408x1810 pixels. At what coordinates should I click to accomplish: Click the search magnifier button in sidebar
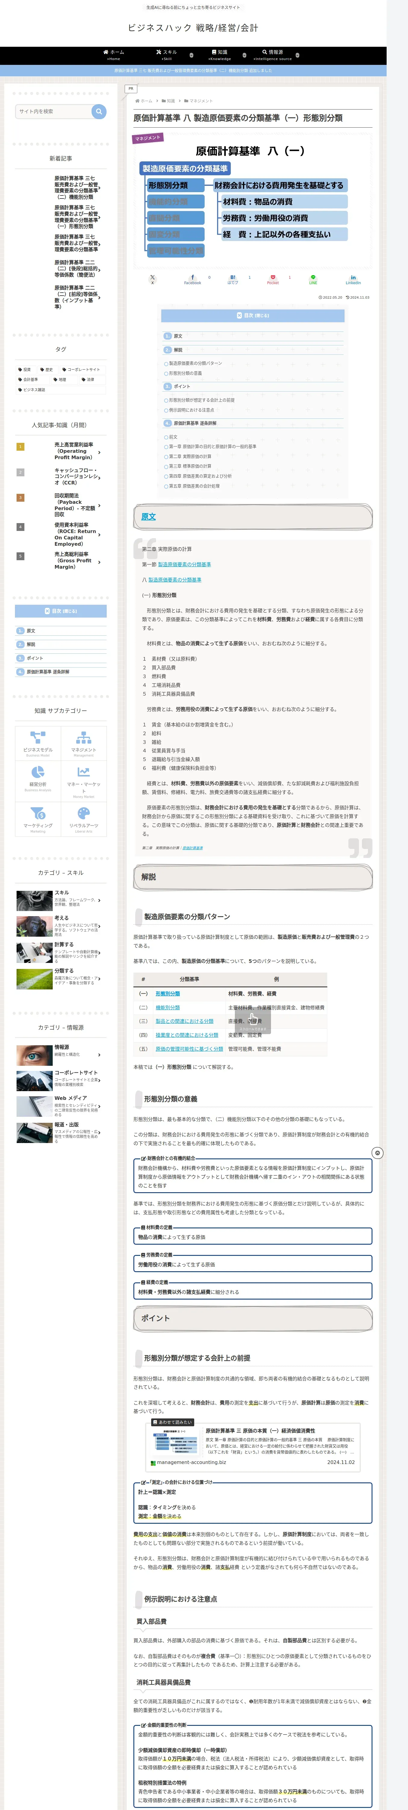tap(99, 111)
